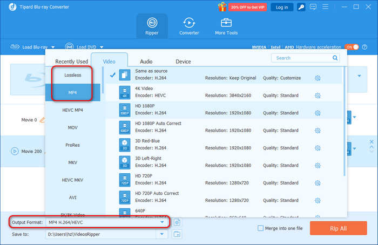Click the search magnifier icon
This screenshot has width=378, height=245.
(x=335, y=58)
